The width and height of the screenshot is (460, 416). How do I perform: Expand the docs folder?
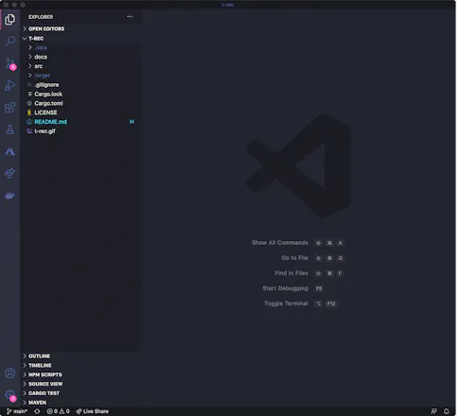coord(81,57)
